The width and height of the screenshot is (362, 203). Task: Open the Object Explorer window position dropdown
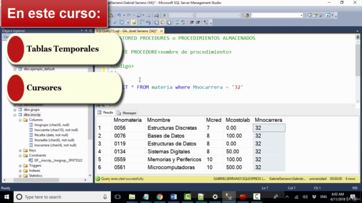81,30
